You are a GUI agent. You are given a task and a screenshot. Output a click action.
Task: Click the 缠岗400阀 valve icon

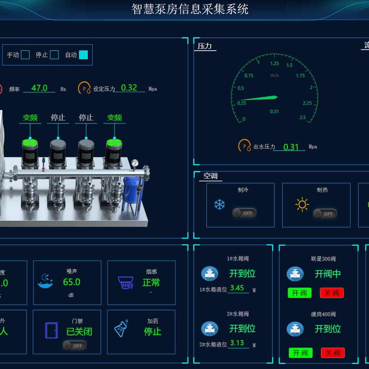pyautogui.click(x=295, y=329)
